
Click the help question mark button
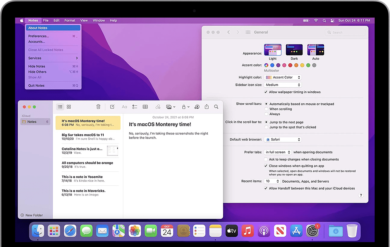coord(361,195)
